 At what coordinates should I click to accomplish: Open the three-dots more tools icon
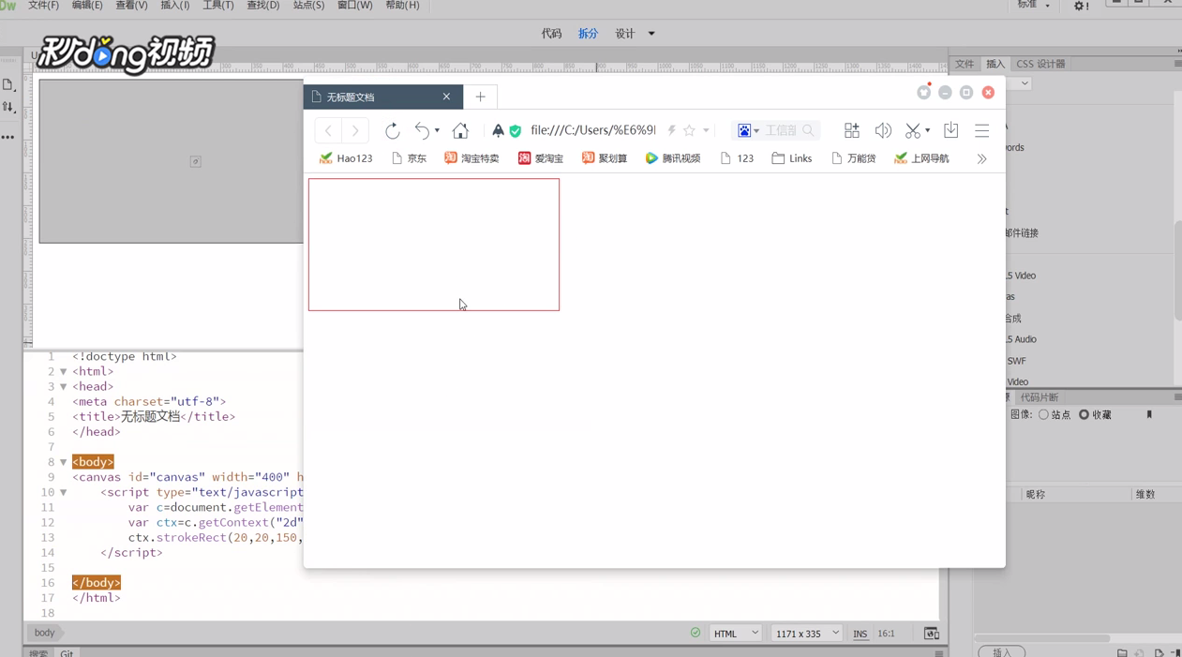[x=8, y=138]
